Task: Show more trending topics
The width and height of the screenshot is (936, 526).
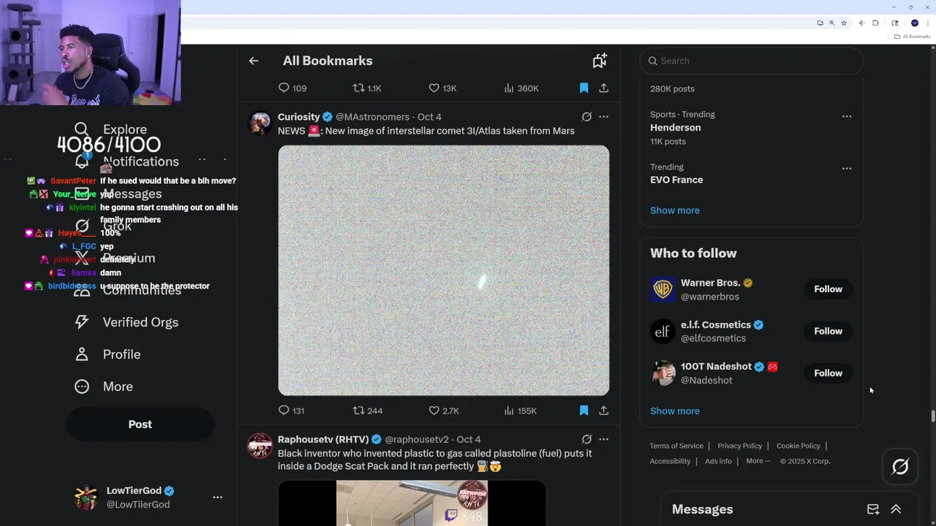Action: (x=675, y=210)
